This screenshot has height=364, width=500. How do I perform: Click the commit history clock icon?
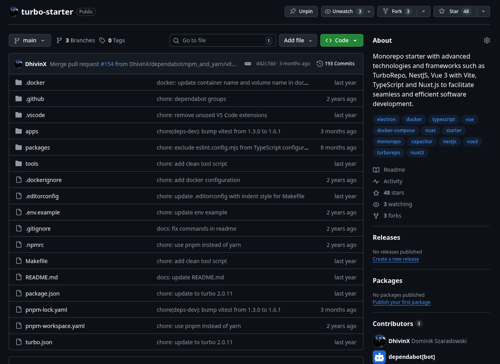point(319,64)
